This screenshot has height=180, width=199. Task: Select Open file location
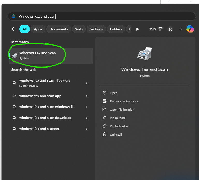(x=122, y=110)
